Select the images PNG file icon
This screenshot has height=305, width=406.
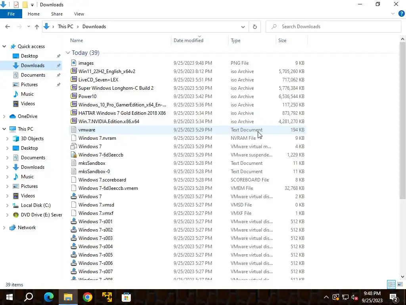click(74, 63)
